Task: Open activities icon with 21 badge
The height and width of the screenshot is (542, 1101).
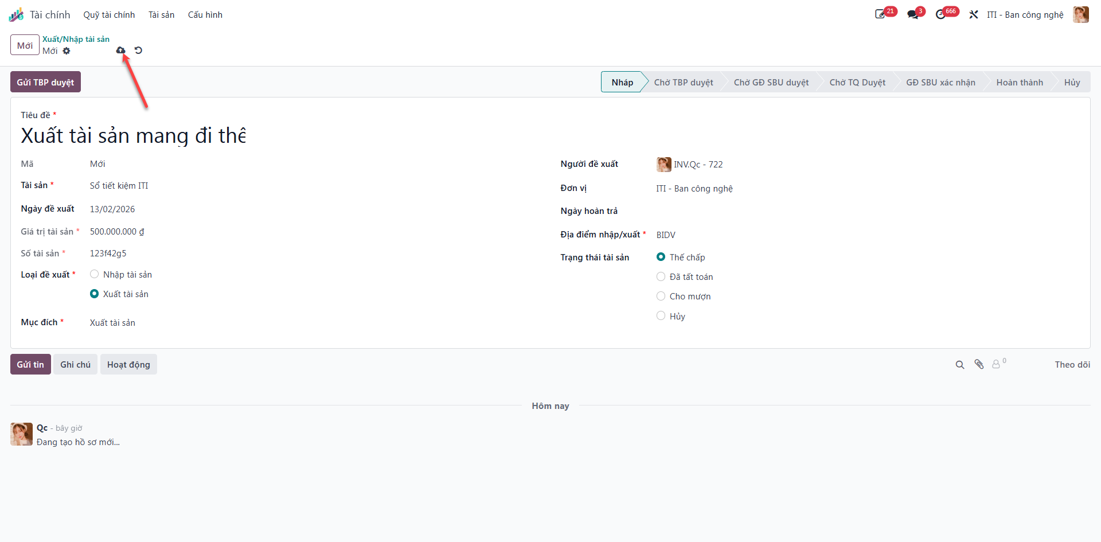Action: tap(880, 14)
